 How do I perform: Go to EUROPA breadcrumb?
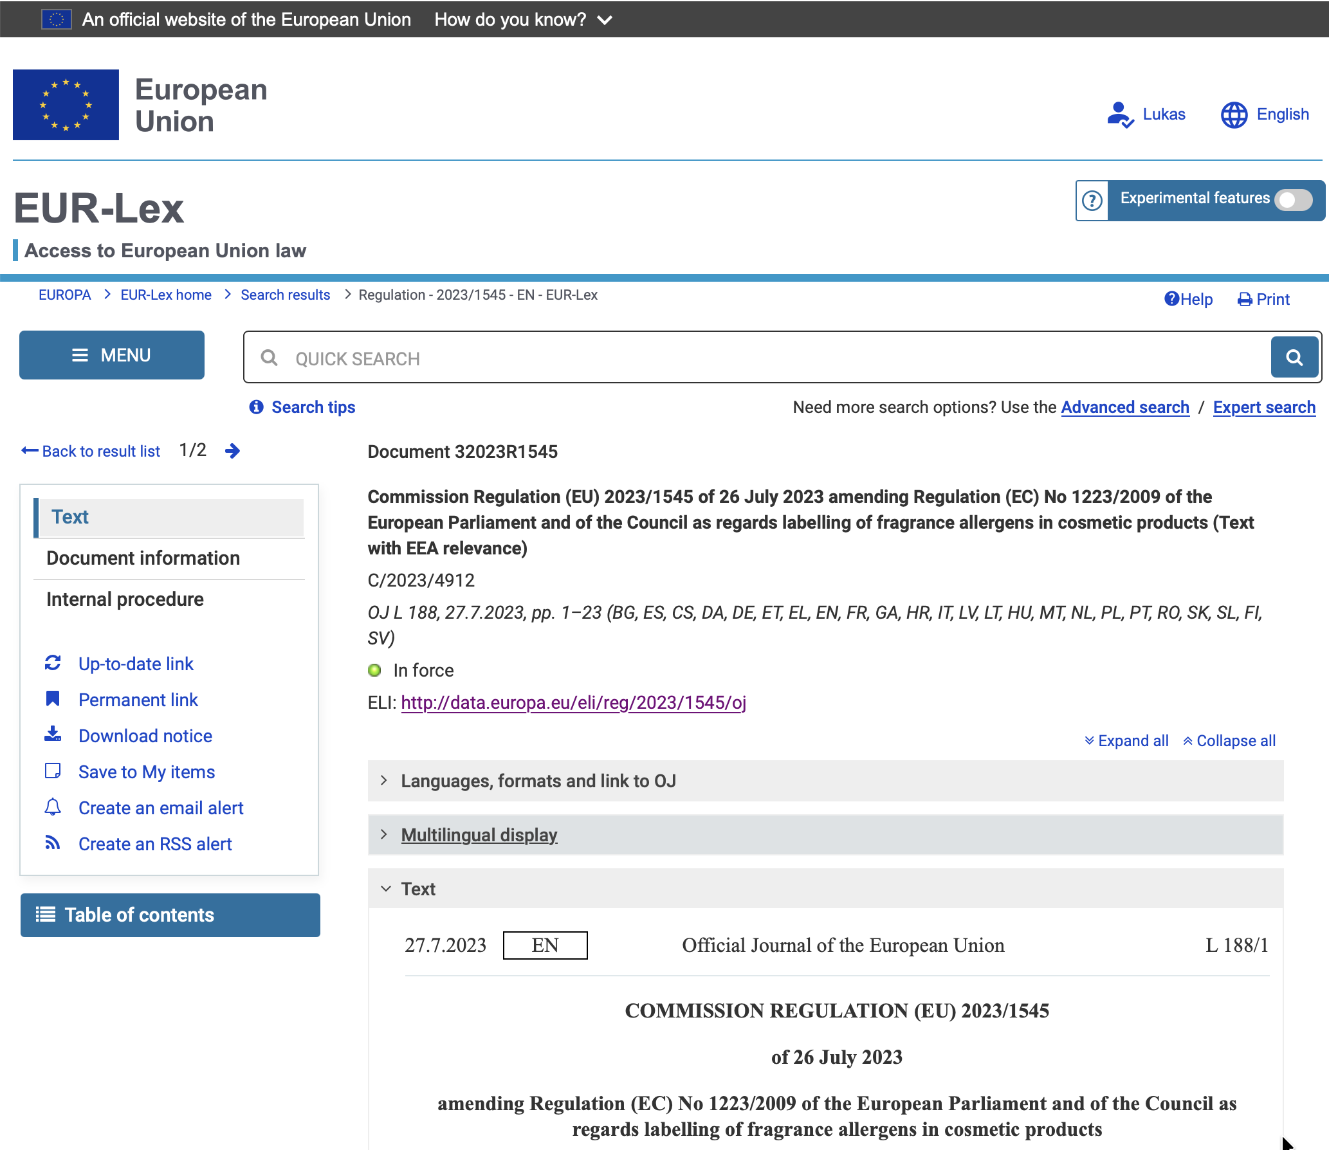(x=64, y=295)
